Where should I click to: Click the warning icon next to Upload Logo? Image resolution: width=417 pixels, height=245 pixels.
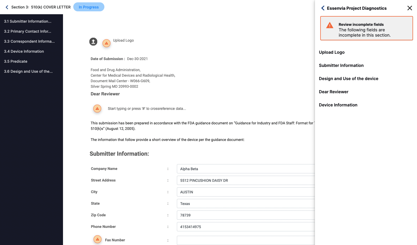pyautogui.click(x=106, y=43)
